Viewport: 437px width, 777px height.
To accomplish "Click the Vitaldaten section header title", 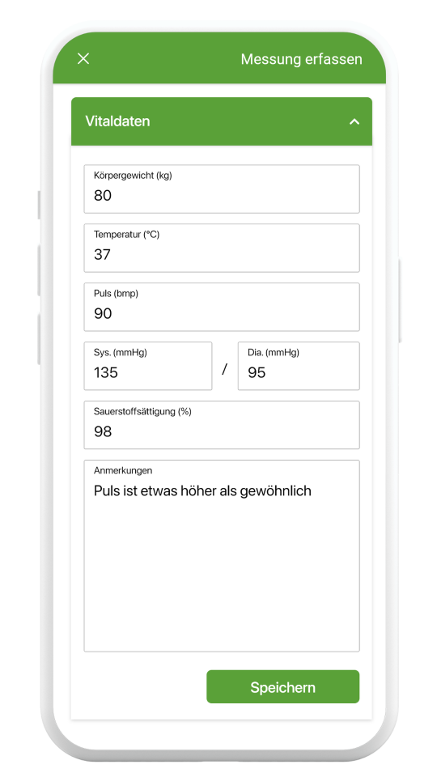I will point(117,121).
